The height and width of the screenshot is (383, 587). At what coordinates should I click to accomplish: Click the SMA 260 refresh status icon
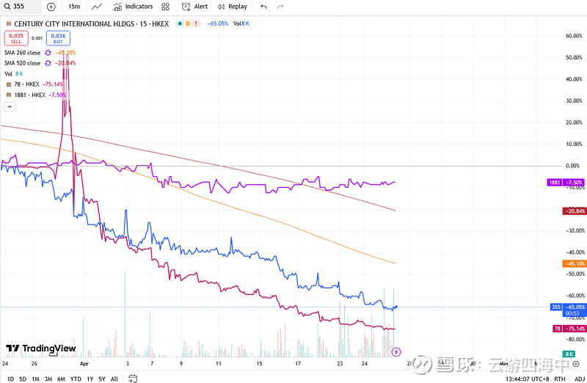click(48, 53)
